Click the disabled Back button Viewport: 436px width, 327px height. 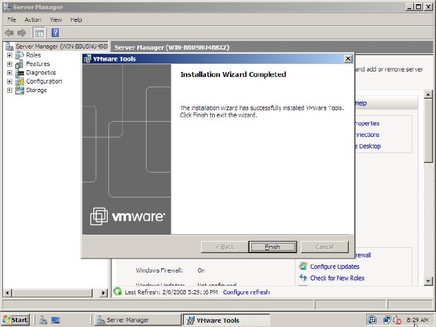click(225, 247)
